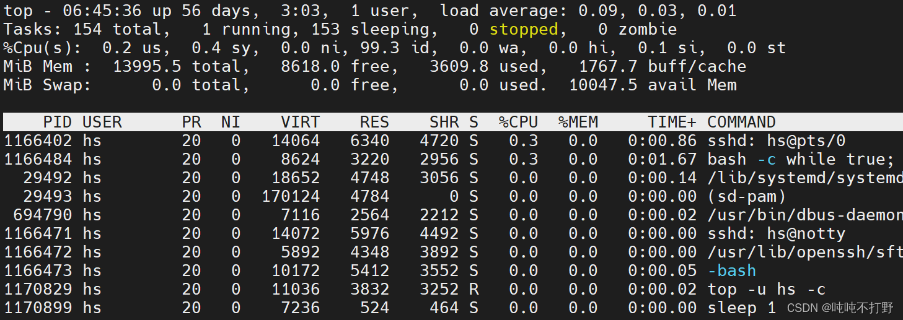
Task: Click the VIRT value 170124
Action: [291, 196]
